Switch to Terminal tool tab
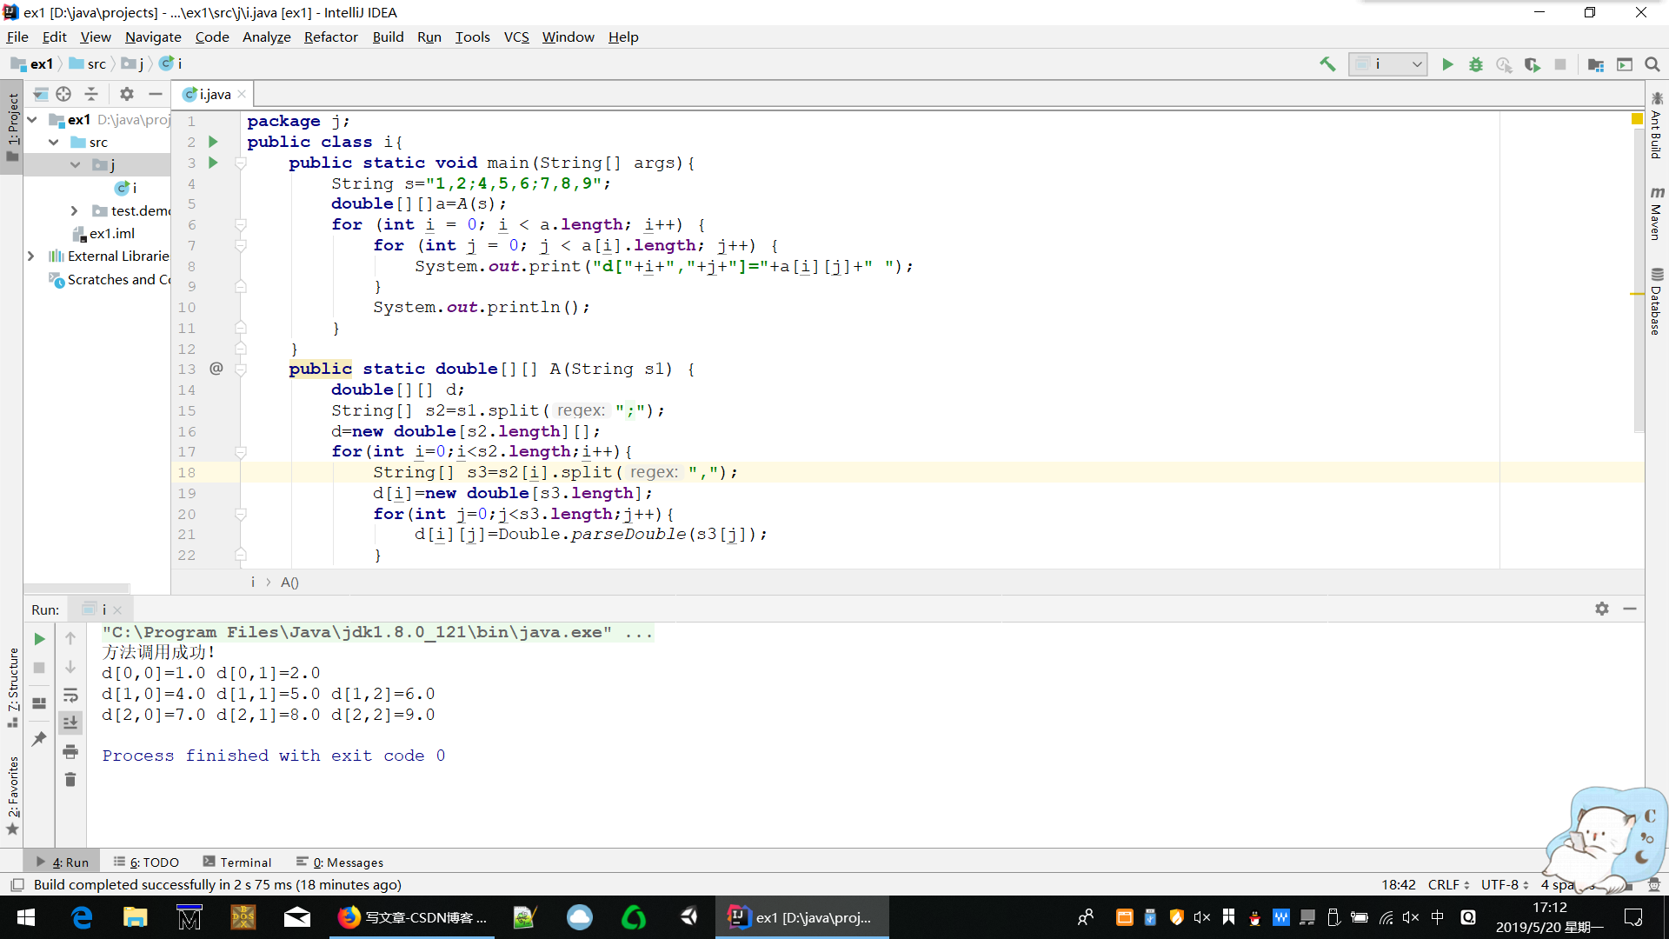 pos(237,862)
